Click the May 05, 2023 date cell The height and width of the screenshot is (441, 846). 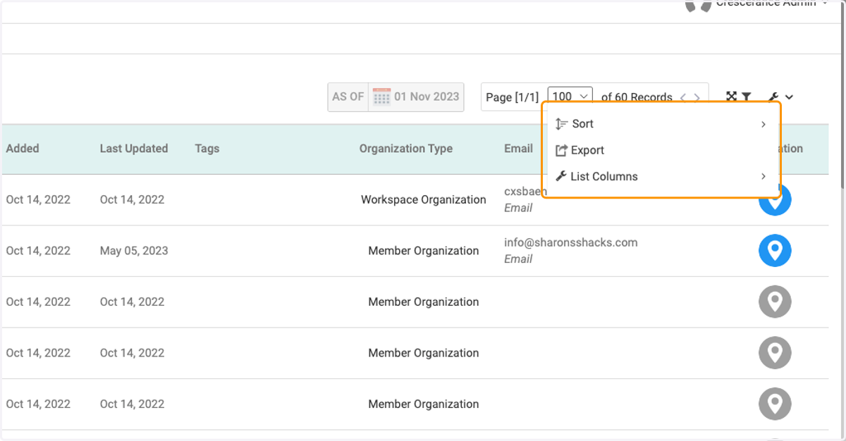click(134, 251)
